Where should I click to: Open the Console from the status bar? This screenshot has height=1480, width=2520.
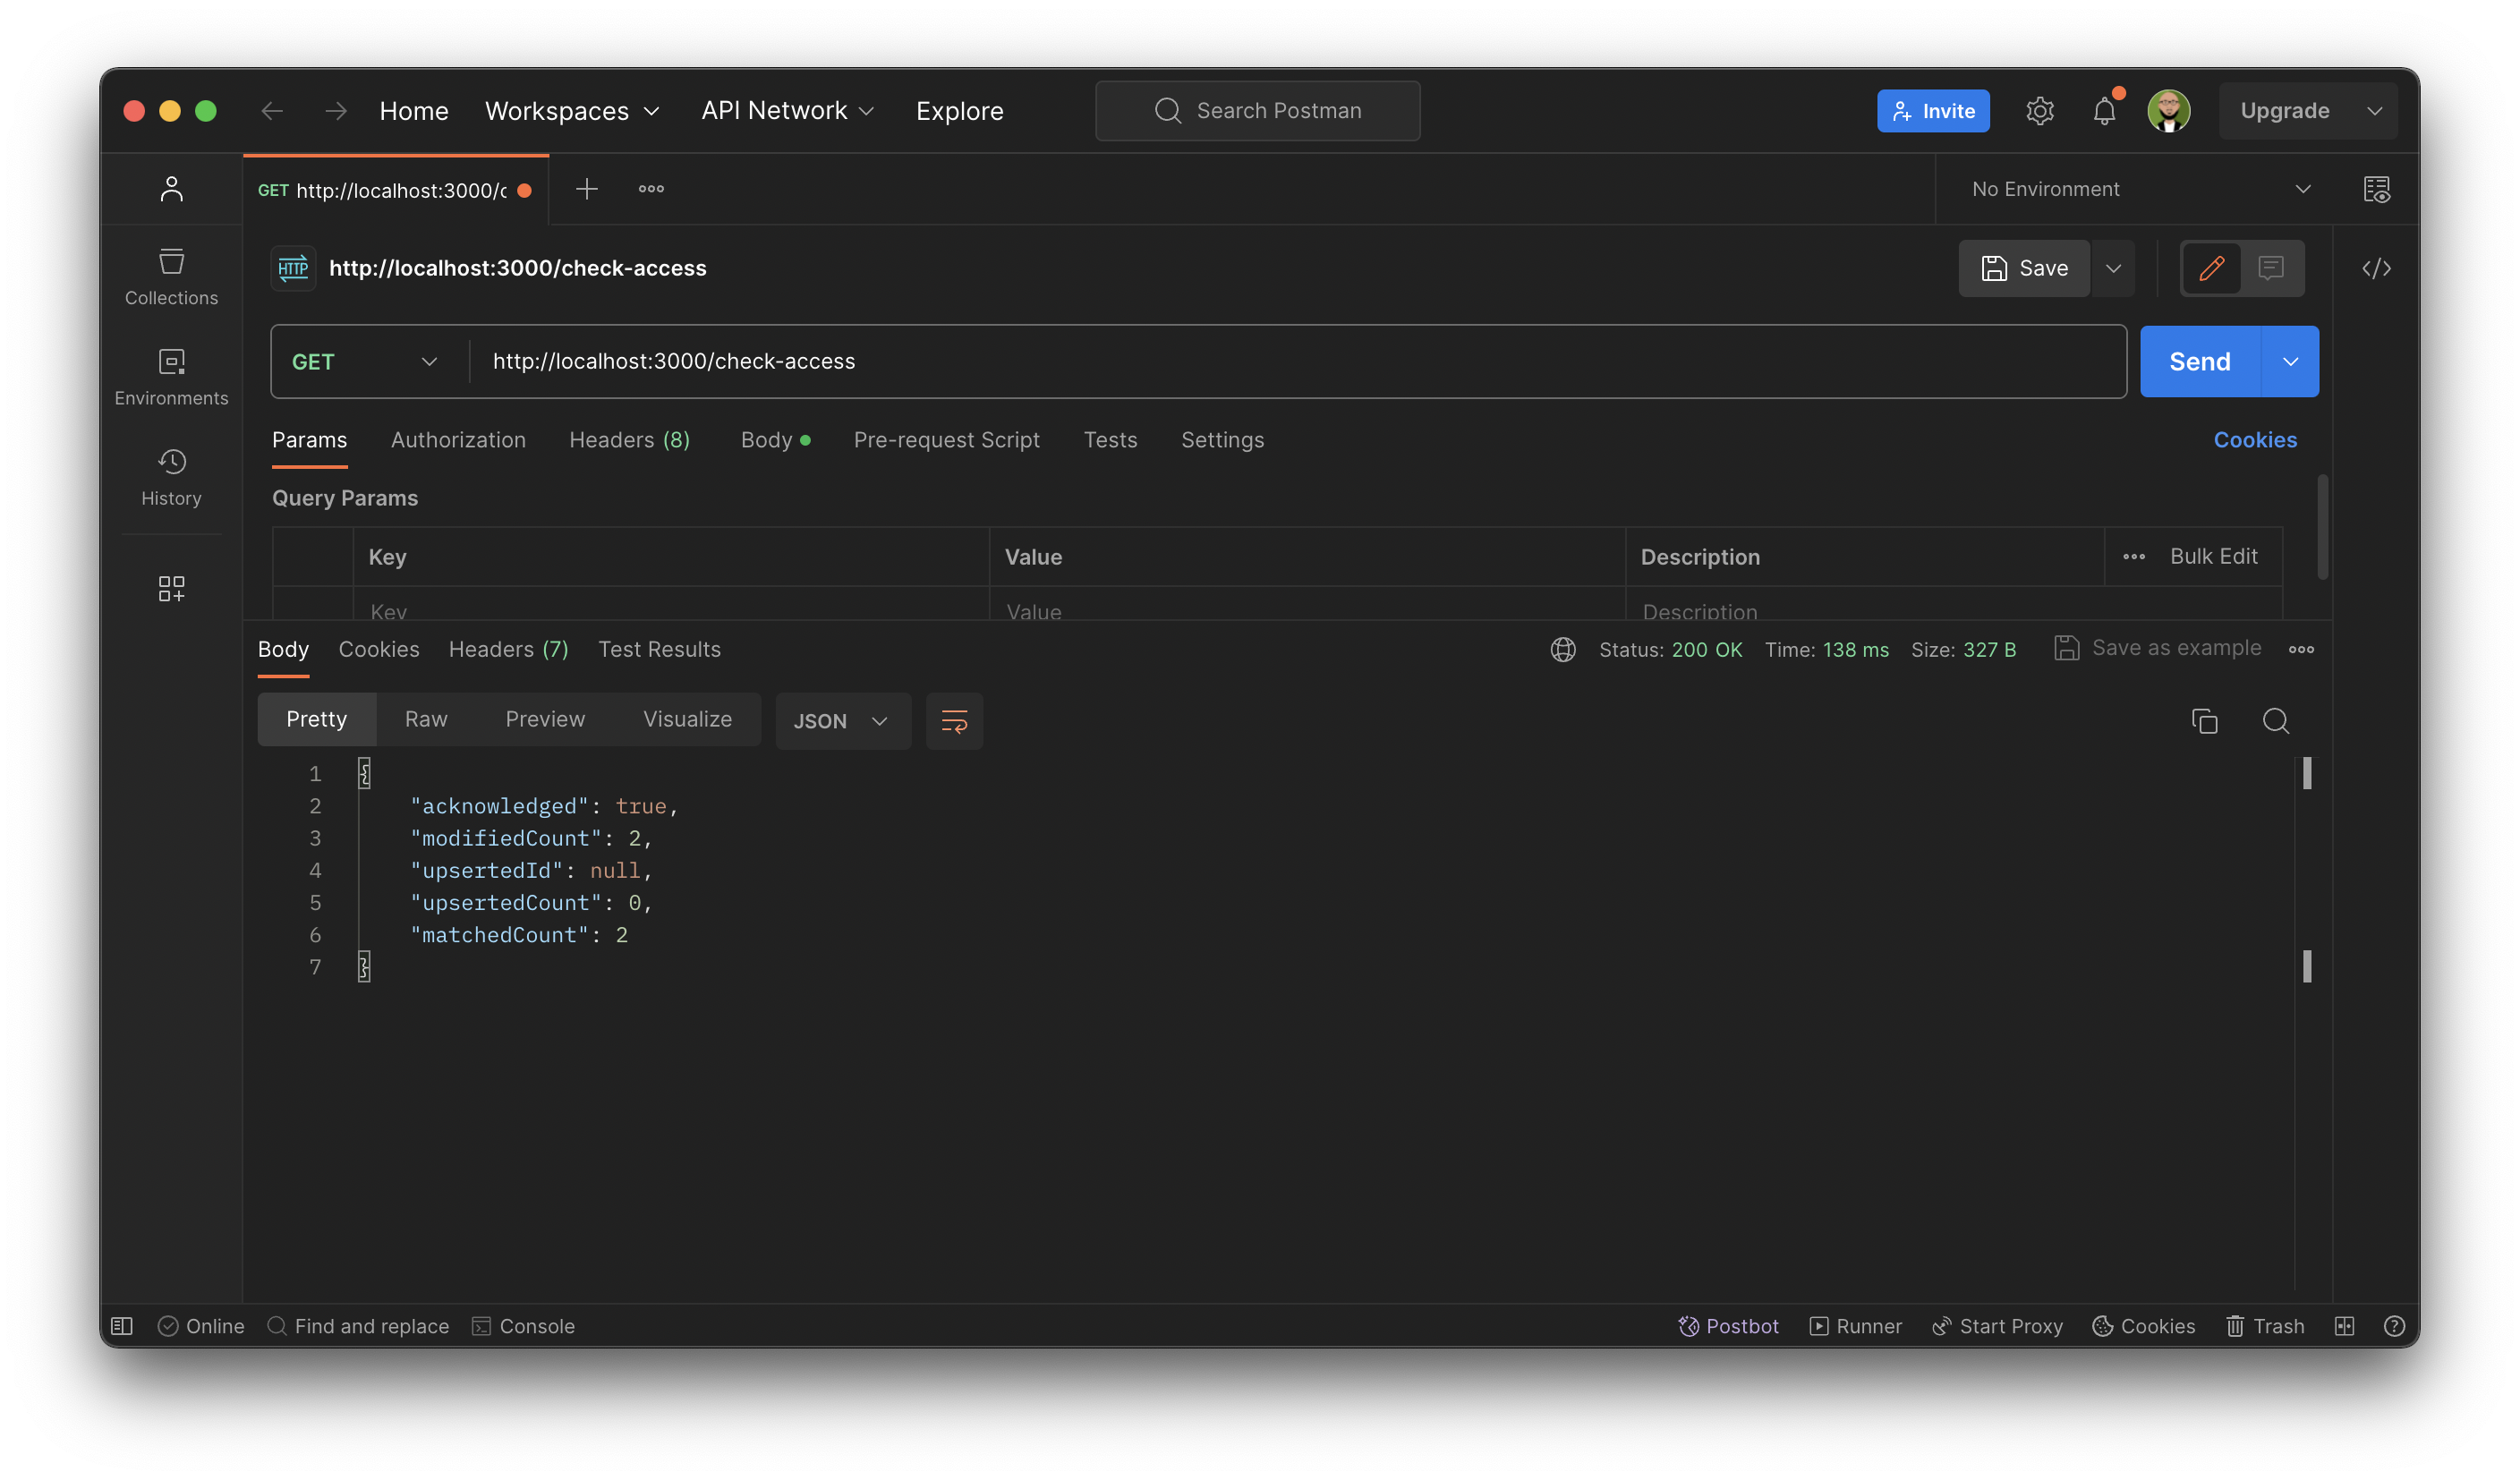[x=524, y=1326]
